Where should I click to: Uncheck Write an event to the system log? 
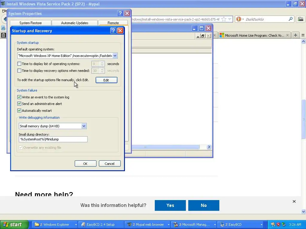tap(19, 97)
